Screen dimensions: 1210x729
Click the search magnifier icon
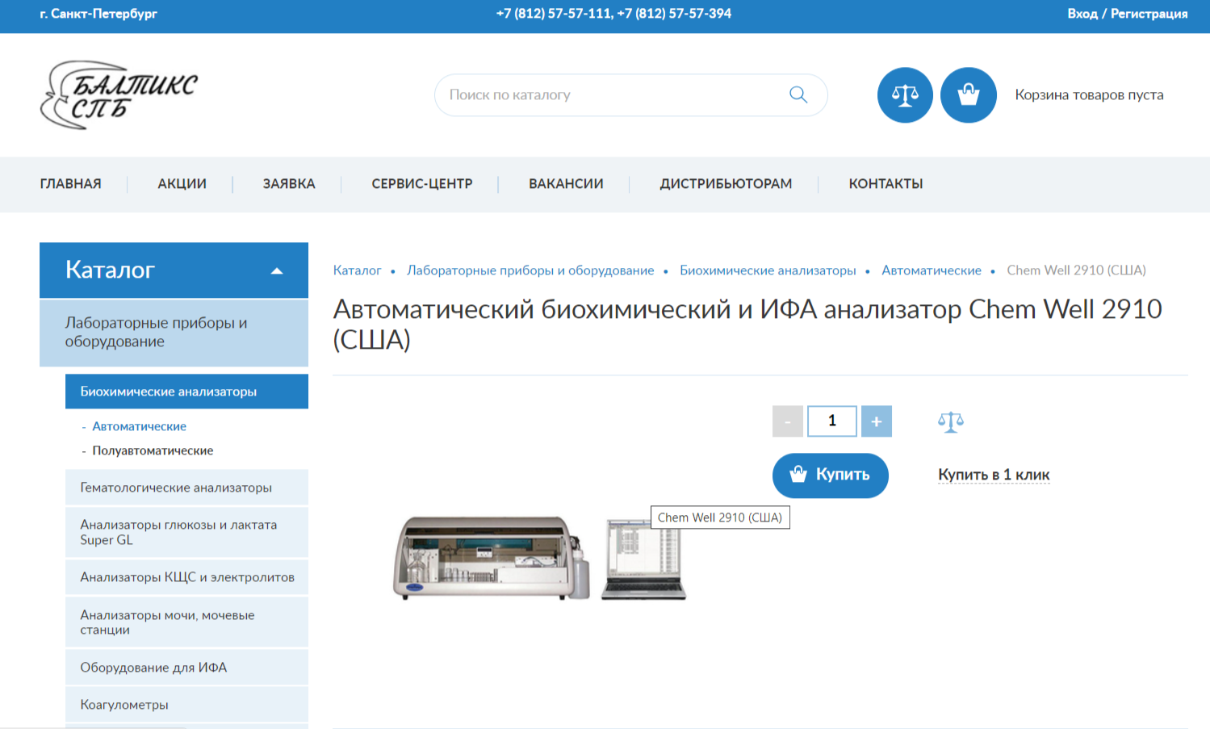click(x=798, y=94)
